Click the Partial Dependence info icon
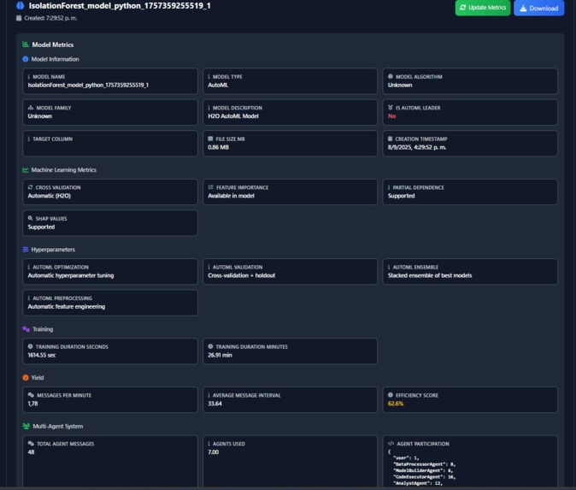 (x=389, y=187)
